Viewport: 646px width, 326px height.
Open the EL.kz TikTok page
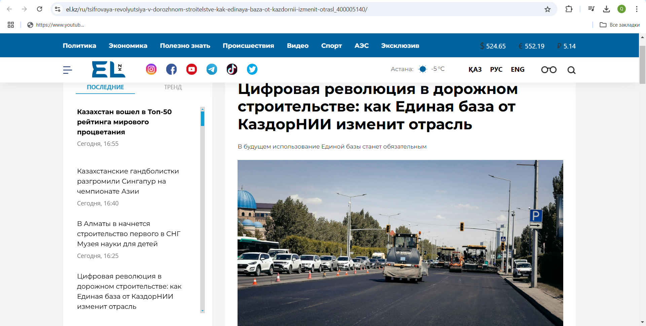[x=232, y=69]
